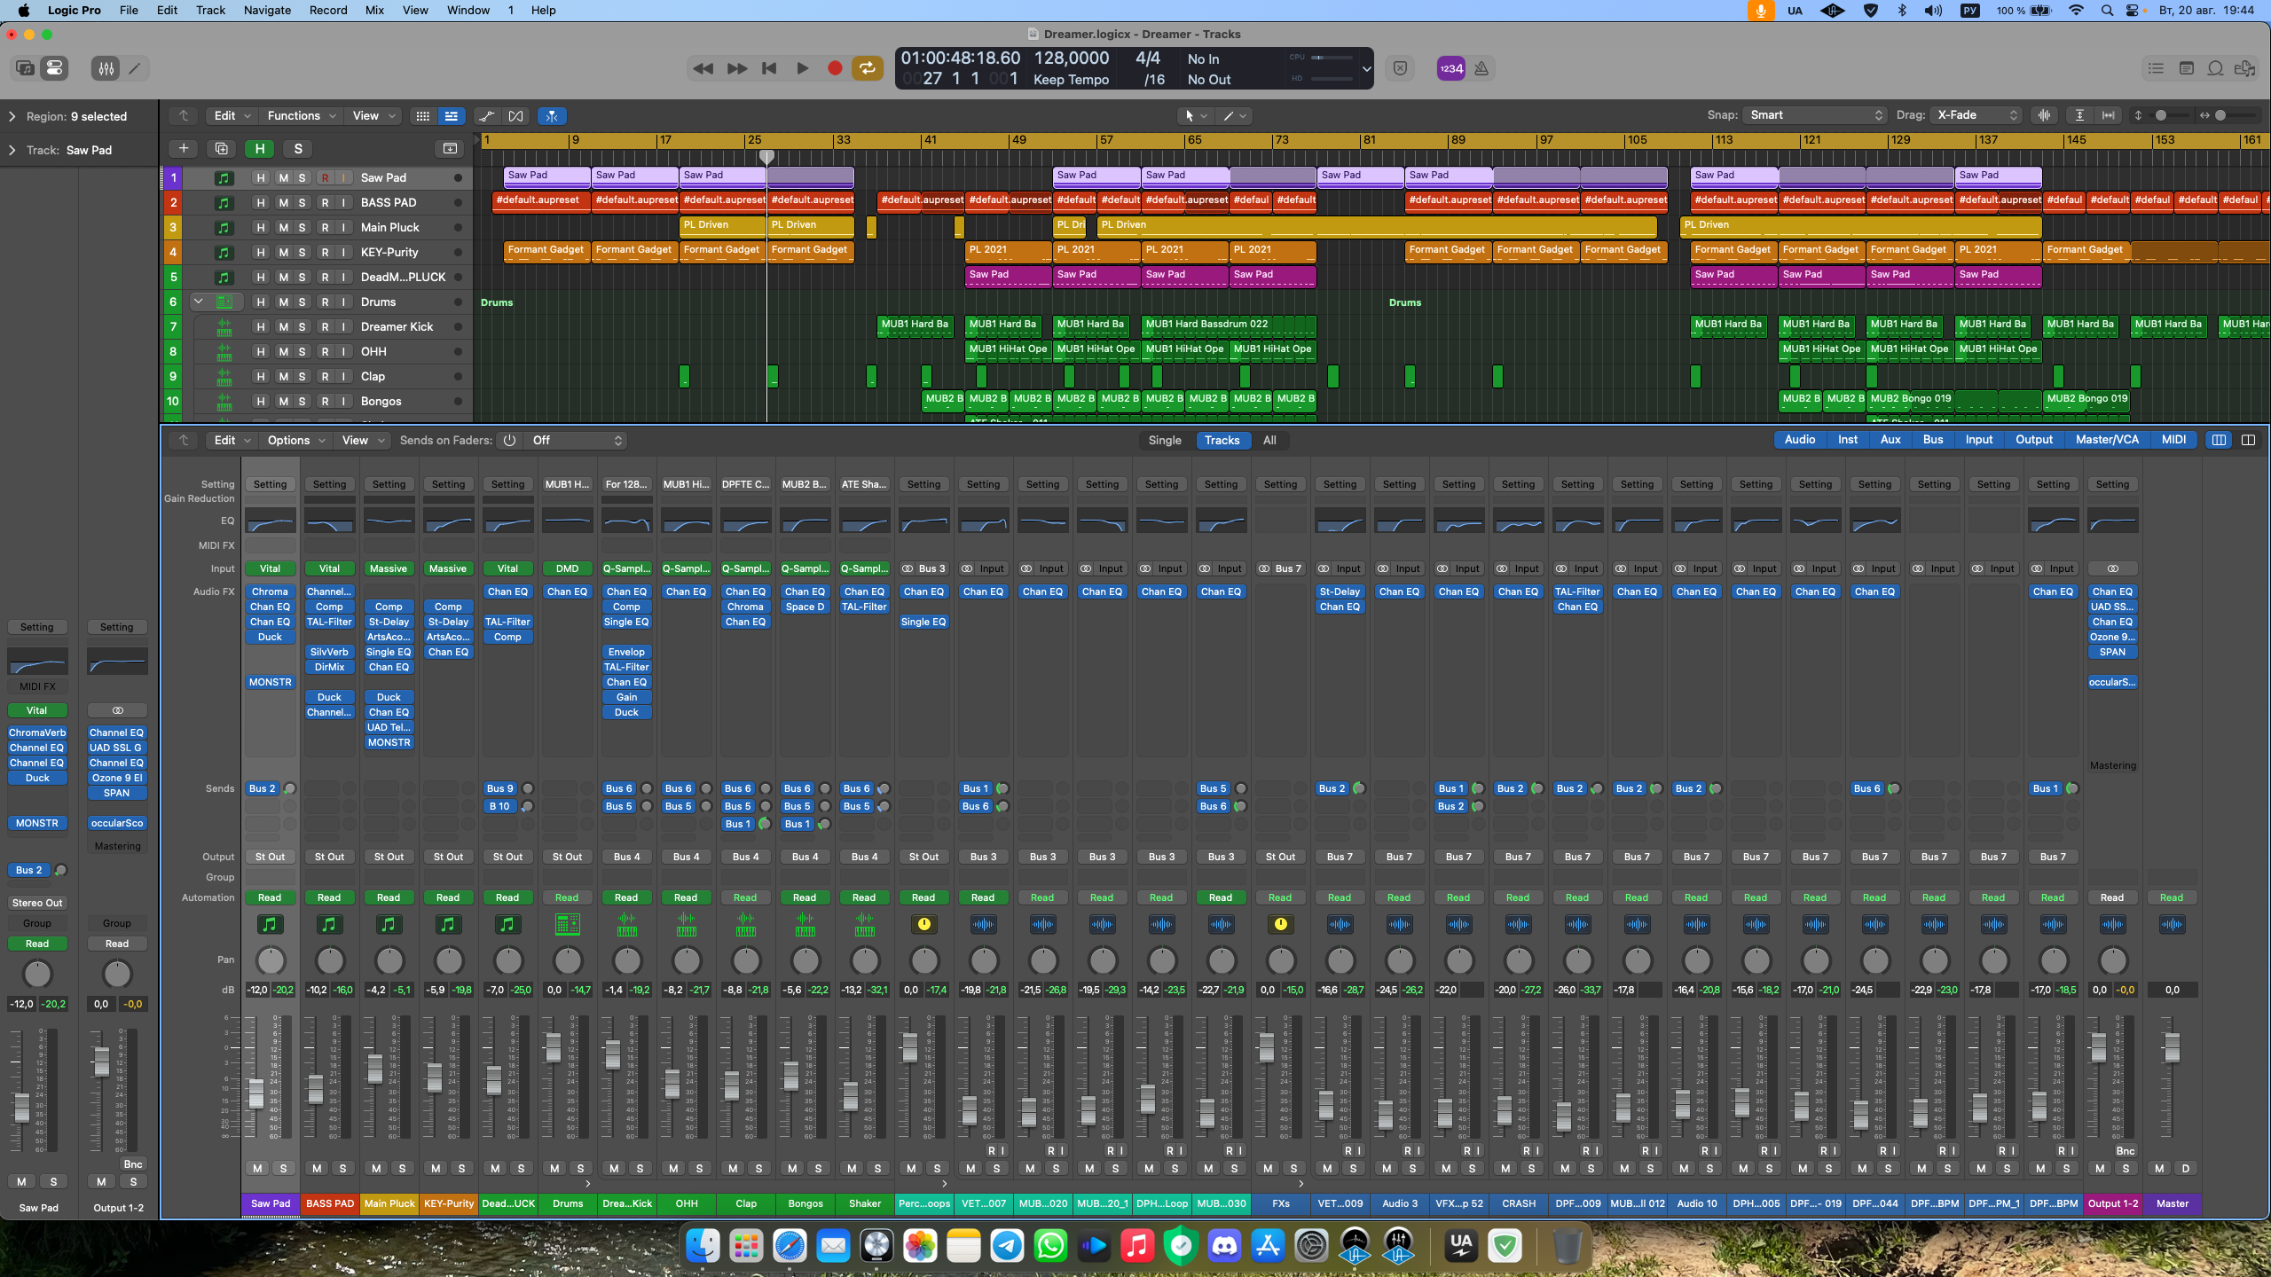Open the Navigate menu
This screenshot has height=1277, width=2271.
point(267,10)
